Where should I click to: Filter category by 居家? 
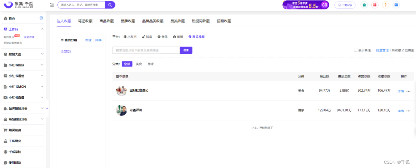pyautogui.click(x=151, y=64)
